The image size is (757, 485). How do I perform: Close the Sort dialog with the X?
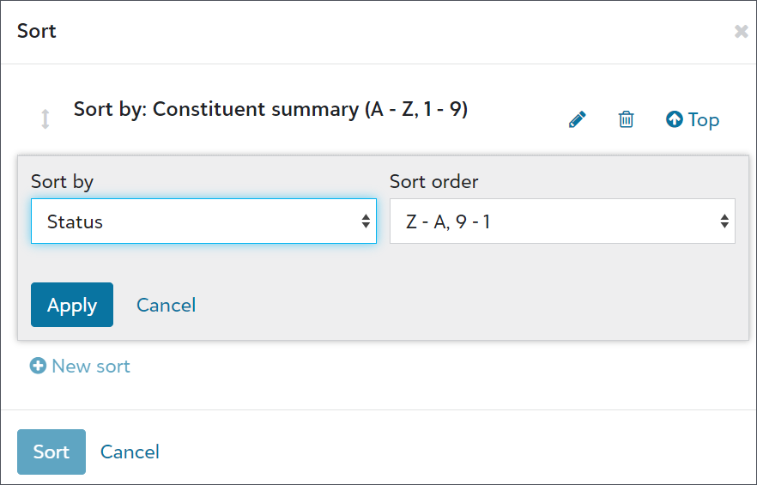(x=741, y=32)
